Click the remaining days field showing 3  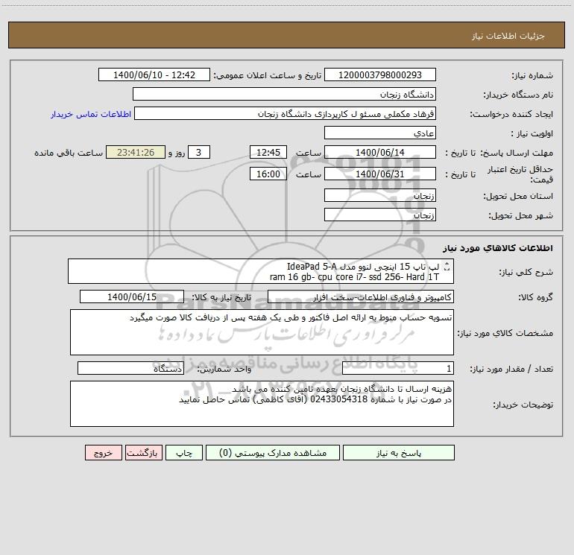click(199, 152)
